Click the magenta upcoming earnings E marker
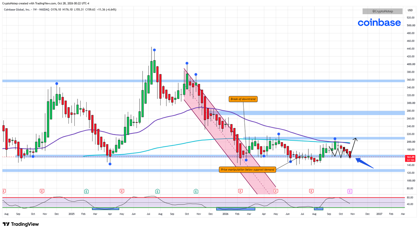This screenshot has width=419, height=231. click(350, 191)
